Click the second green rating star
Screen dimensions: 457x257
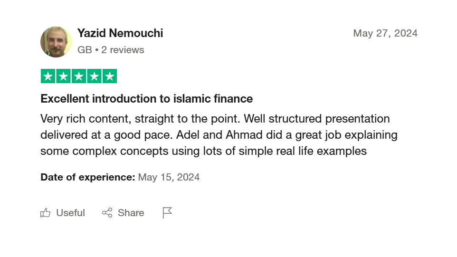[x=63, y=76]
